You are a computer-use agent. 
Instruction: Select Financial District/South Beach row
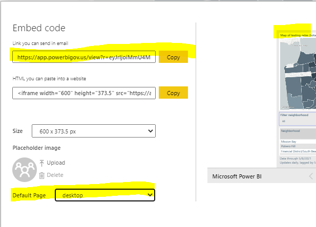298,151
